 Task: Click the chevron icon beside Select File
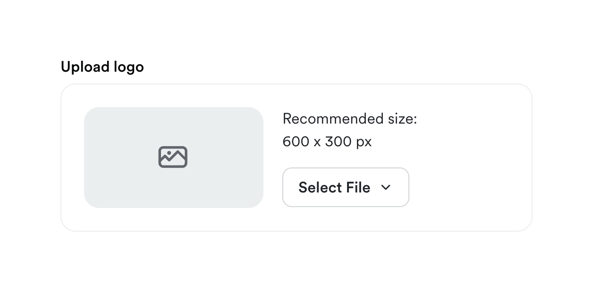[386, 187]
